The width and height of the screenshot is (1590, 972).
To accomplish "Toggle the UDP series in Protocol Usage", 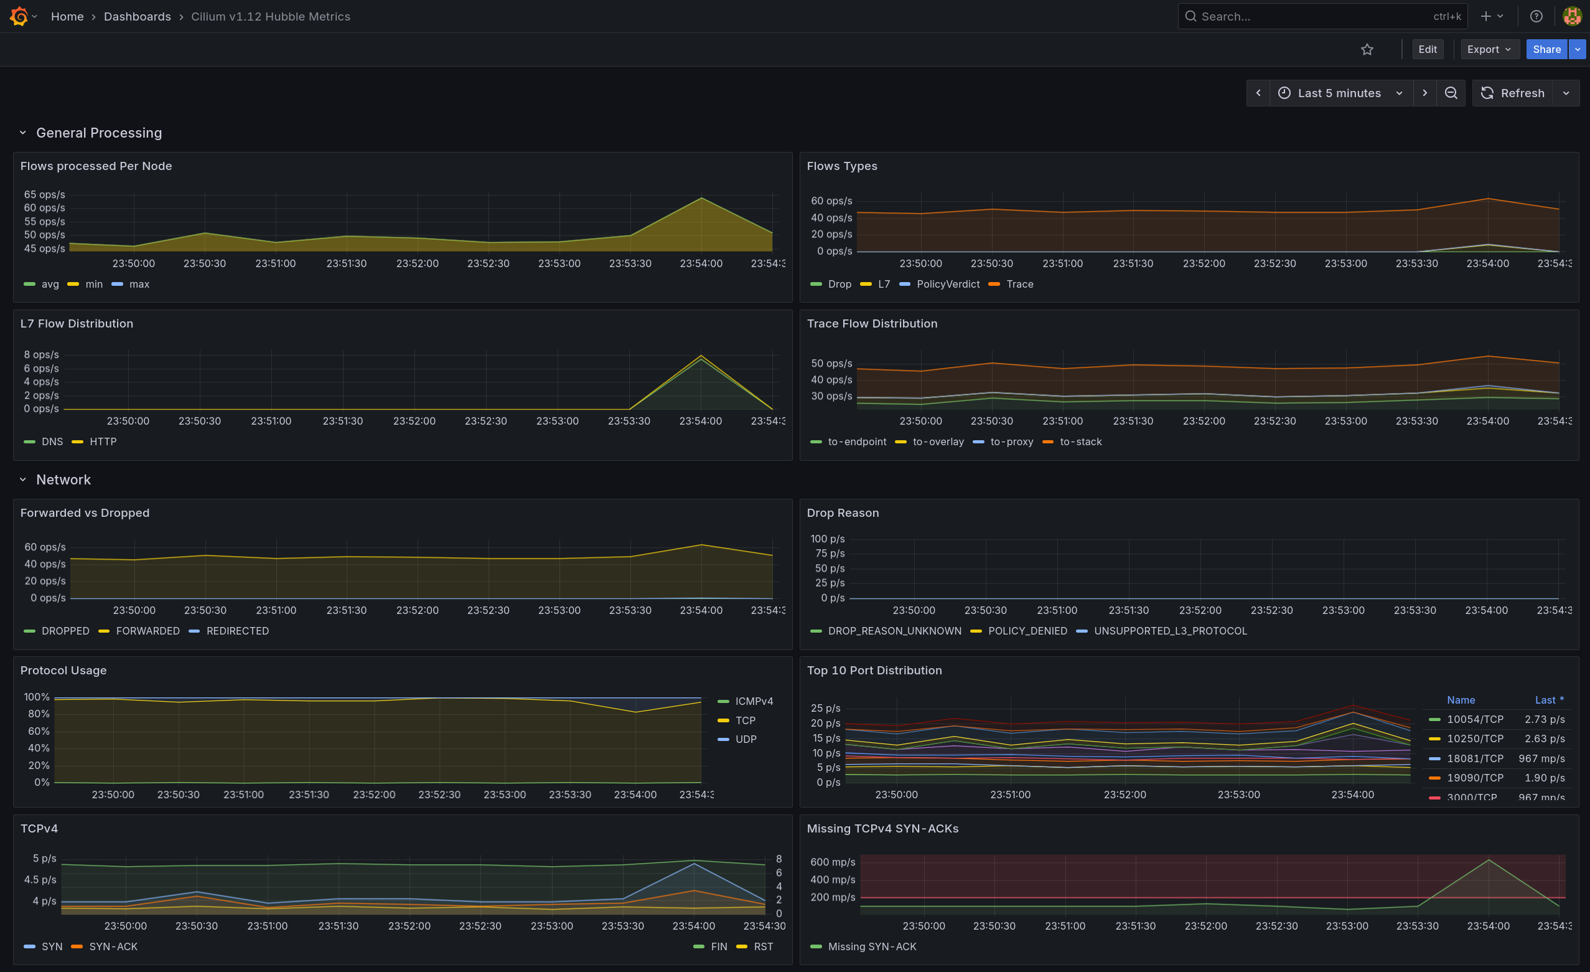I will coord(746,739).
